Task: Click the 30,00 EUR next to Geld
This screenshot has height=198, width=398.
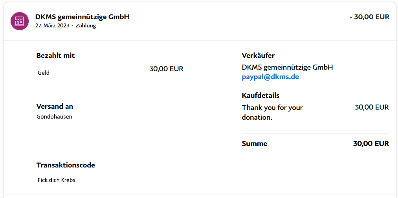Action: pos(166,69)
